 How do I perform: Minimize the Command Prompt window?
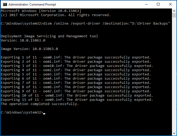tap(146, 4)
